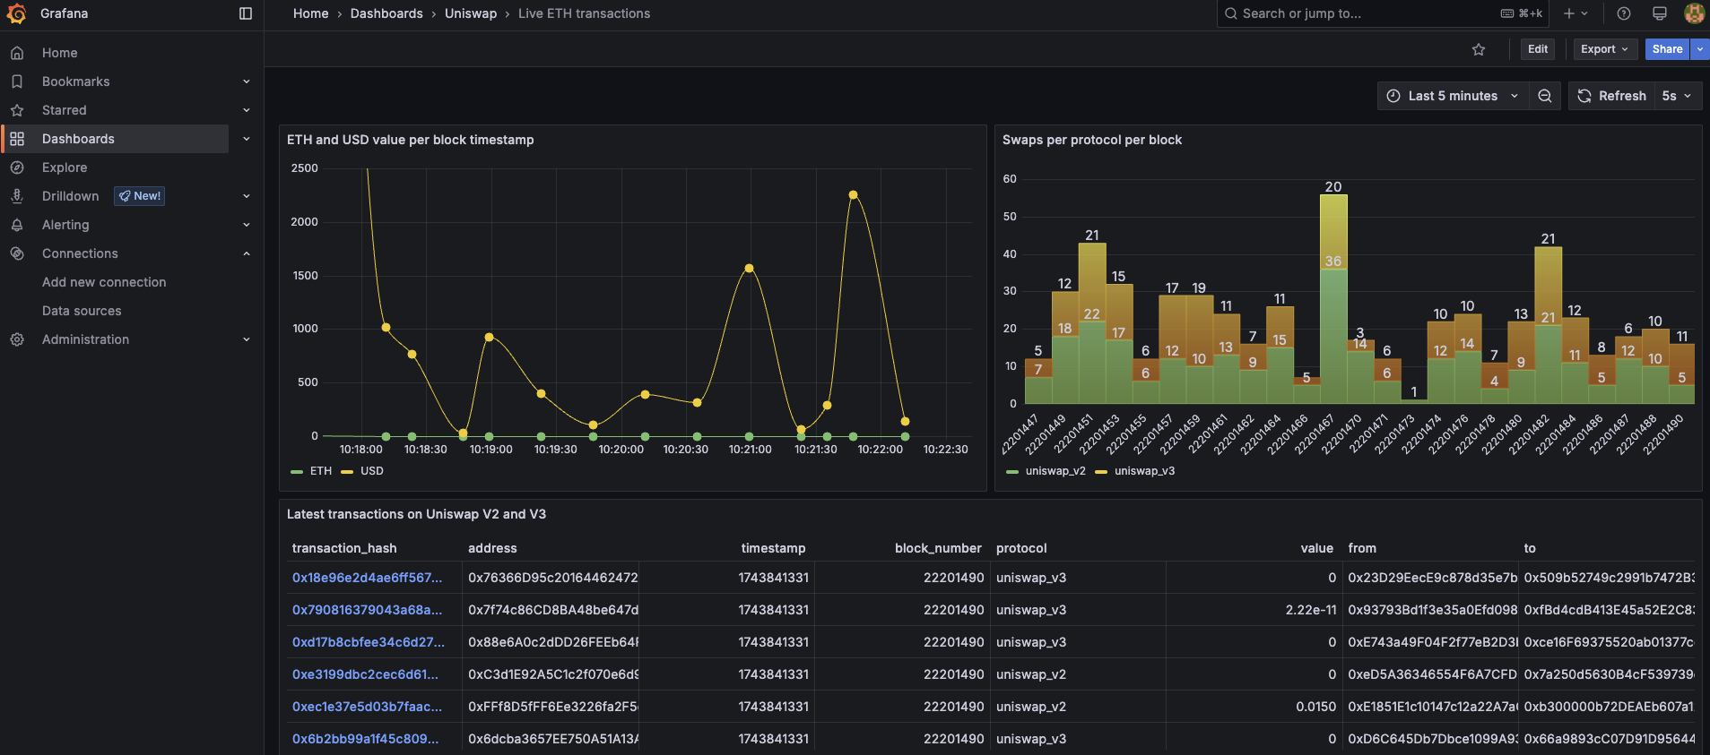The height and width of the screenshot is (755, 1710).
Task: Expand the Administration section
Action: (247, 339)
